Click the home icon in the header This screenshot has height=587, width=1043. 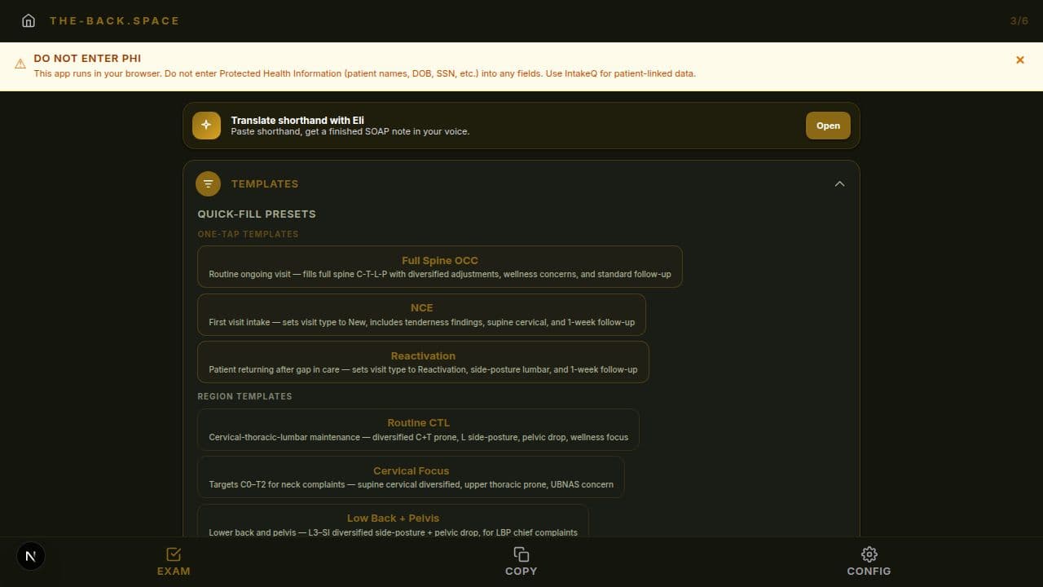(x=29, y=20)
